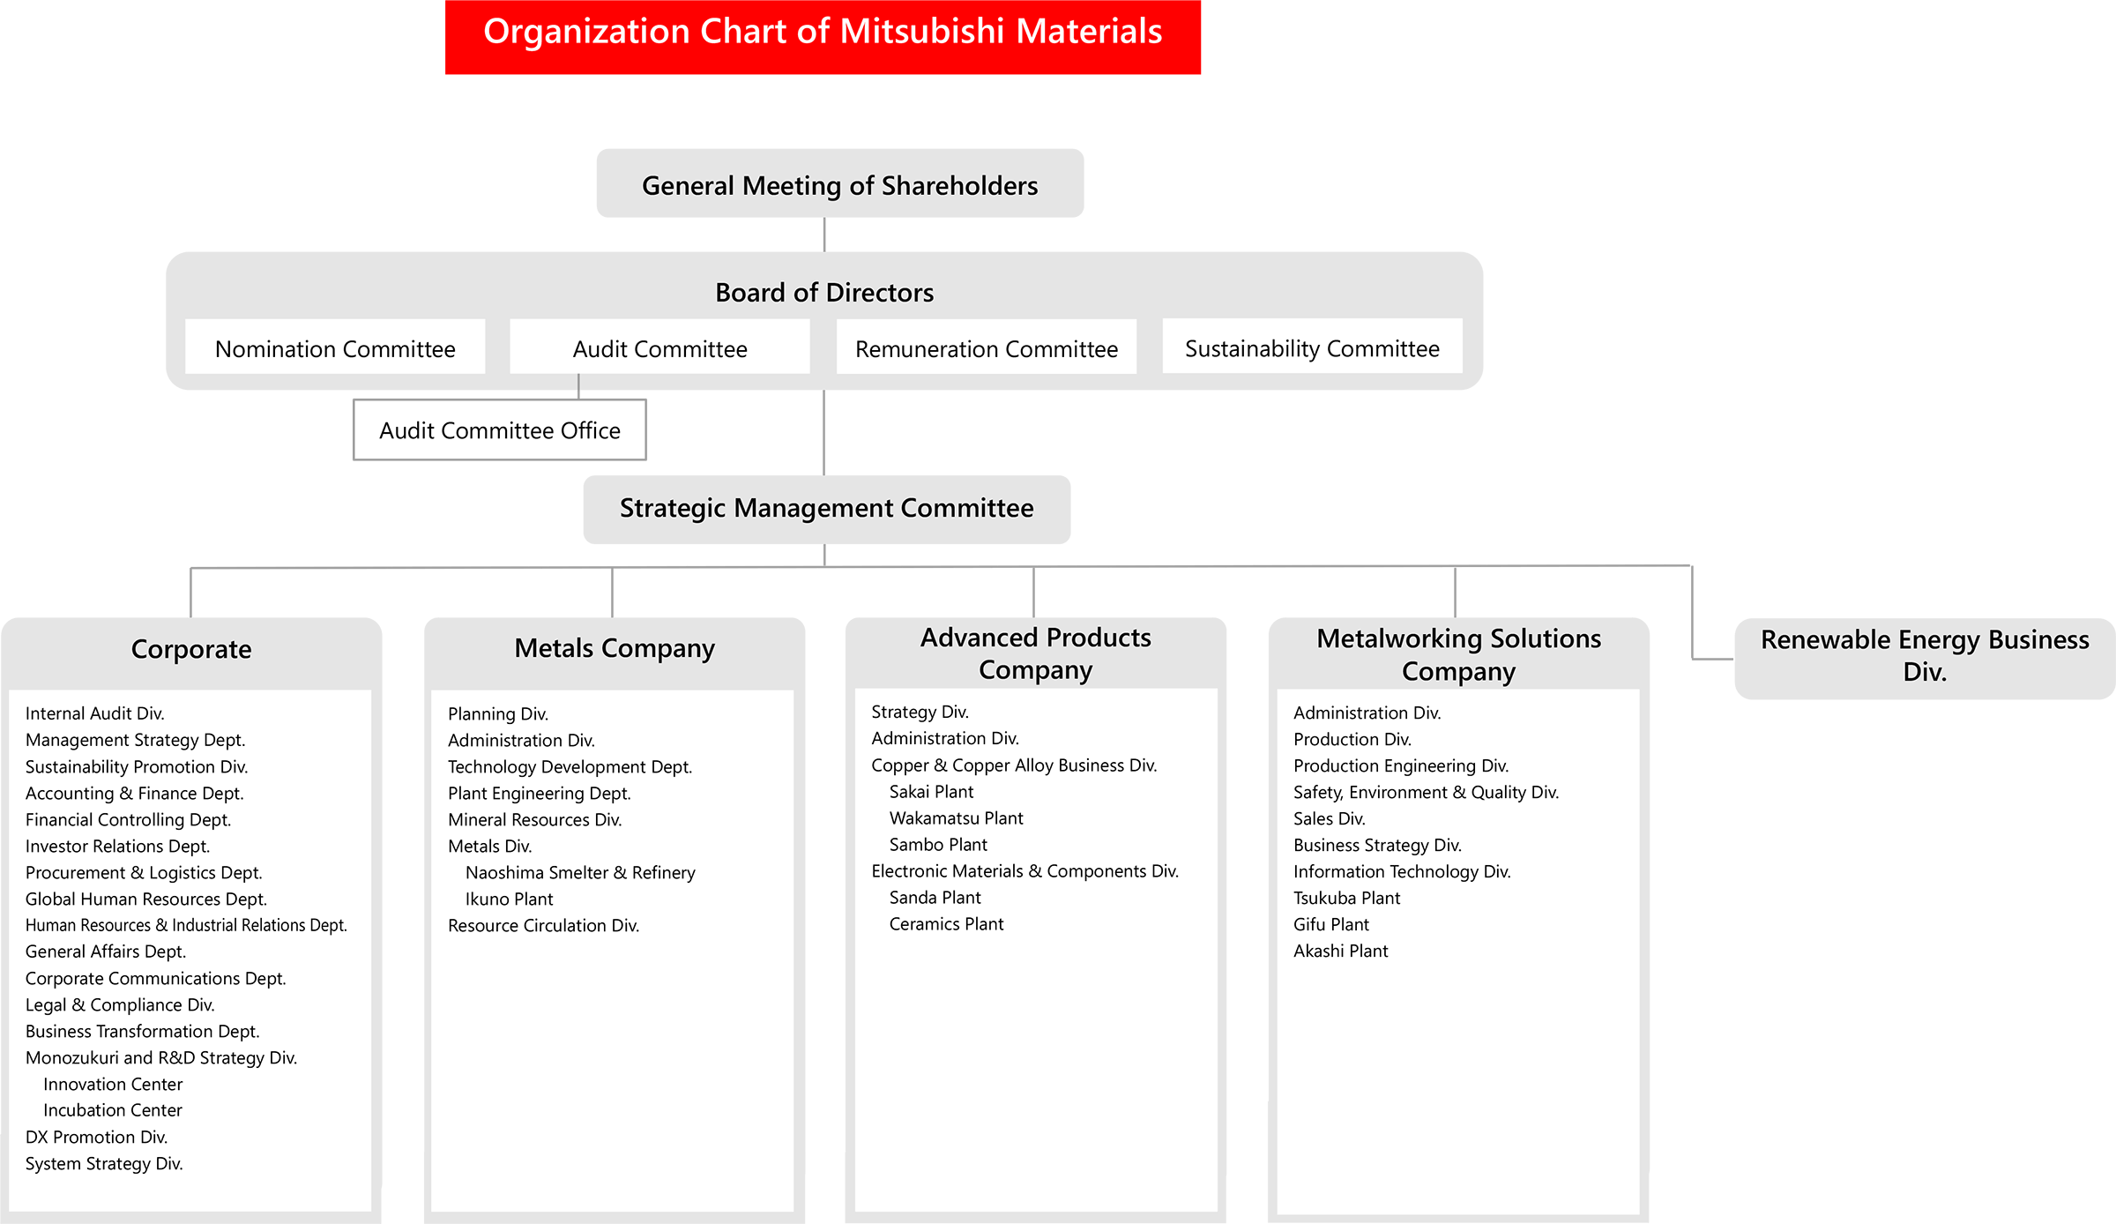
Task: Select Accounting & Finance Dept.
Action: 135,793
